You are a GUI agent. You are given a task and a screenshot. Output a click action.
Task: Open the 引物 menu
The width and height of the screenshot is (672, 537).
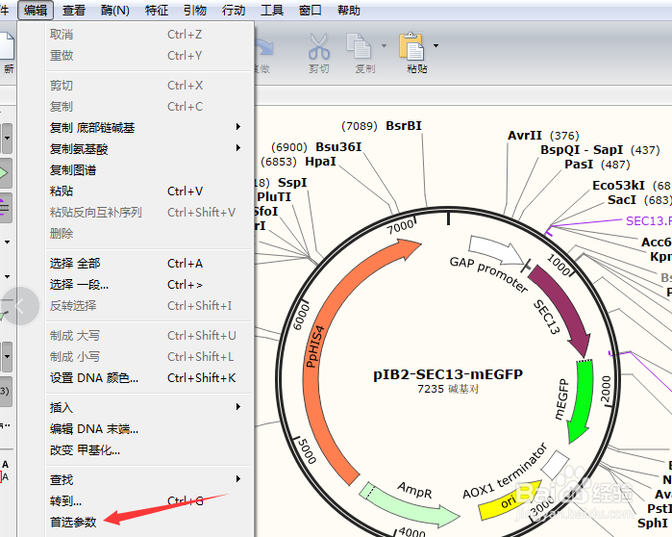195,10
